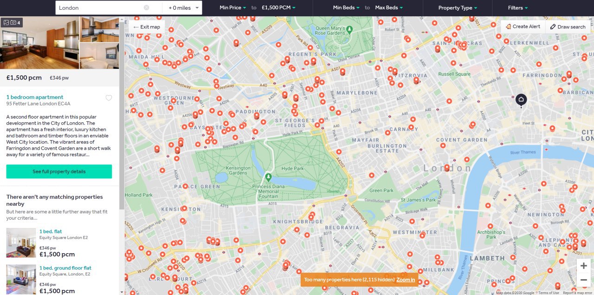Open the Min Beds dropdown
The image size is (594, 295).
(x=346, y=8)
